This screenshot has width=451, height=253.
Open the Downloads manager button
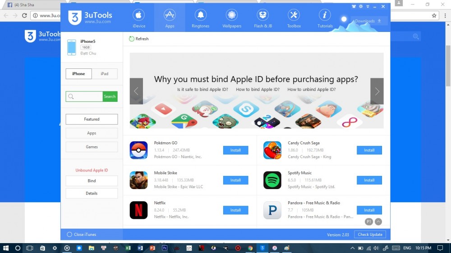368,21
